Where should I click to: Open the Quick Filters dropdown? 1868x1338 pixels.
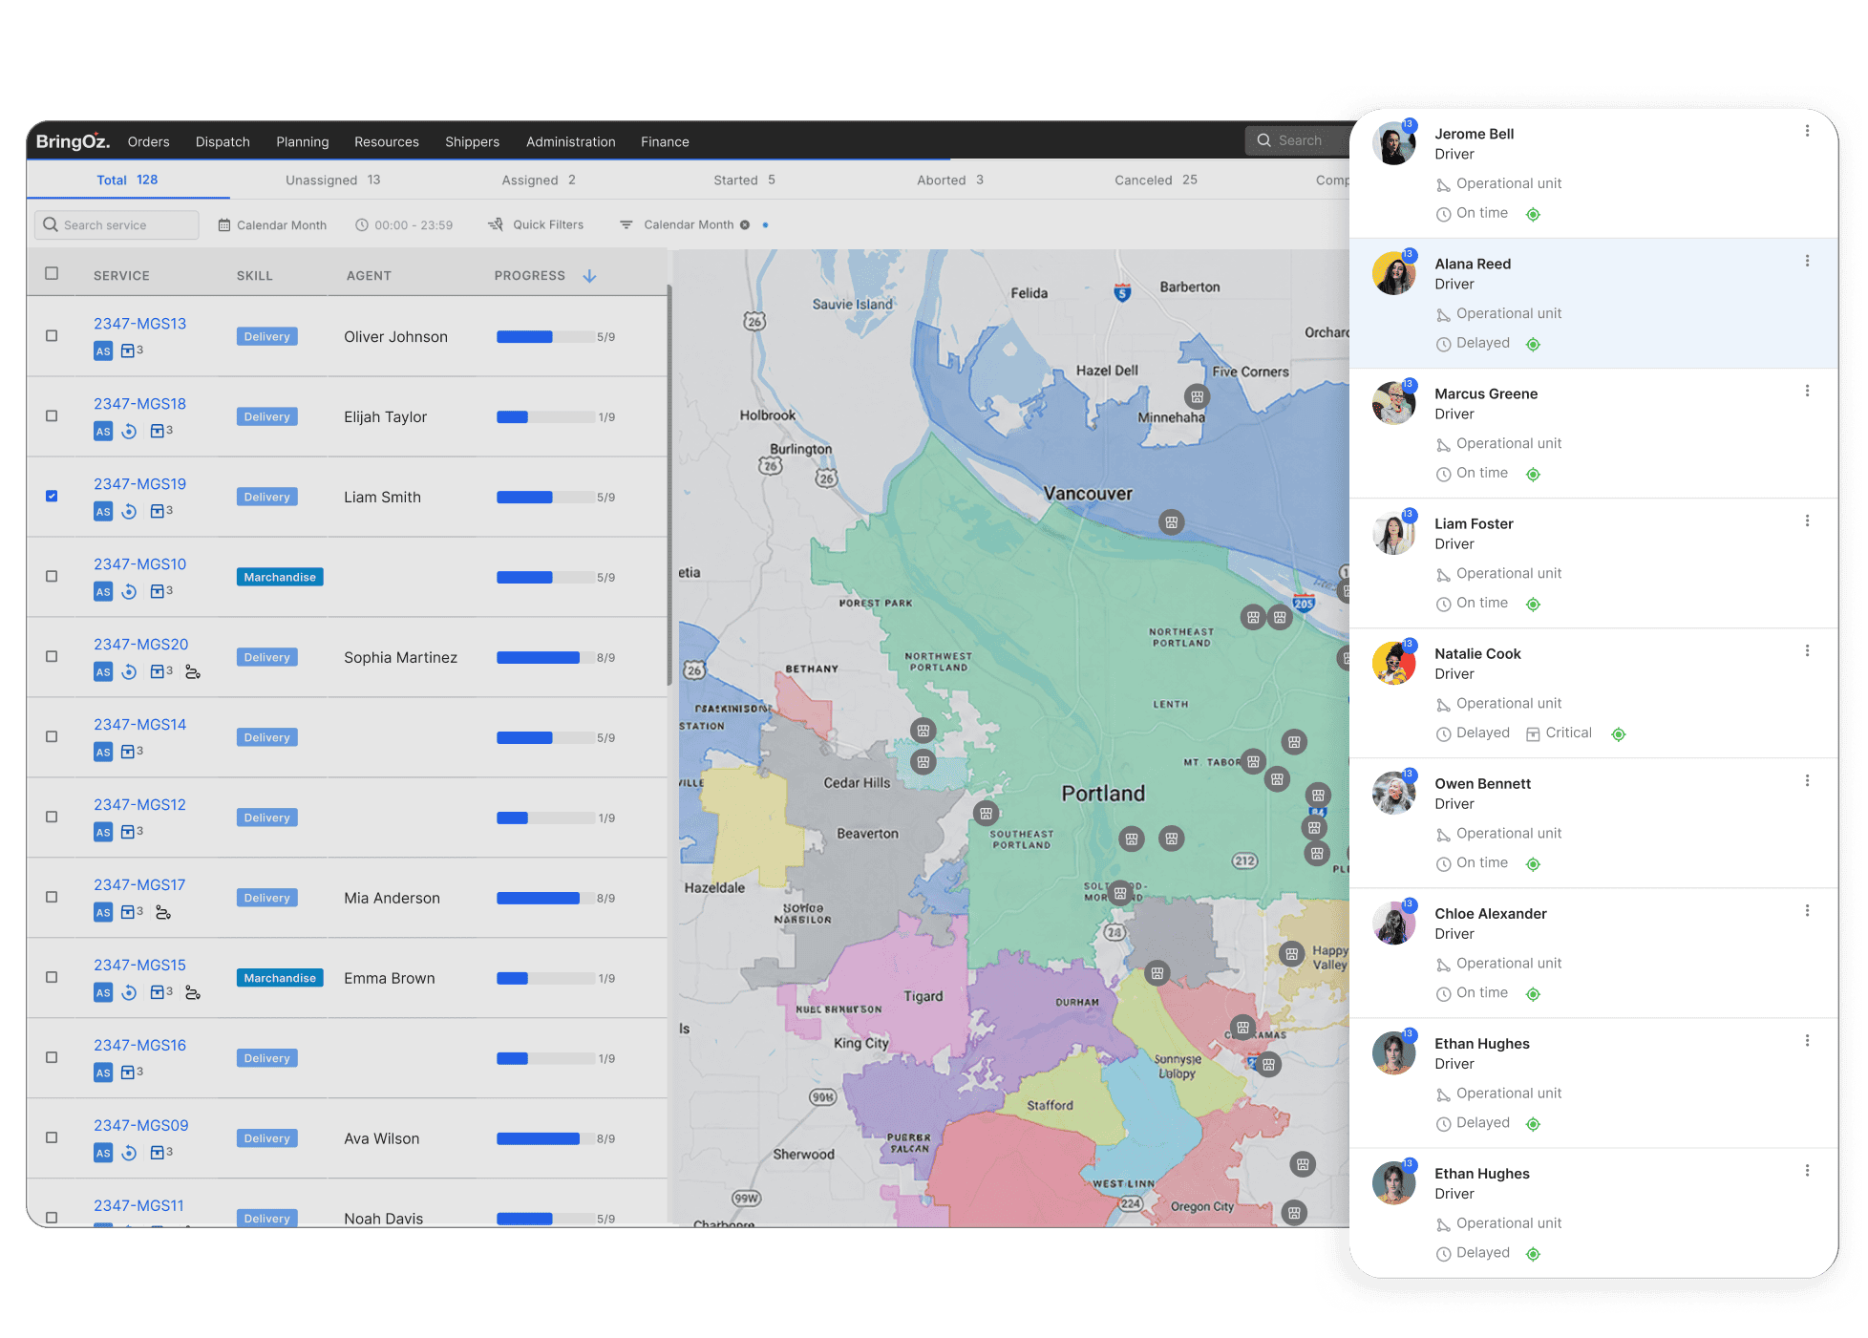(536, 224)
